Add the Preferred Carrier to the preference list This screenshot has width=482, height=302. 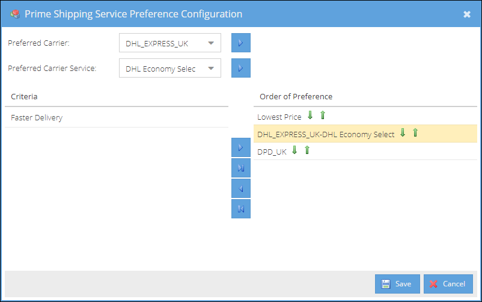click(240, 43)
